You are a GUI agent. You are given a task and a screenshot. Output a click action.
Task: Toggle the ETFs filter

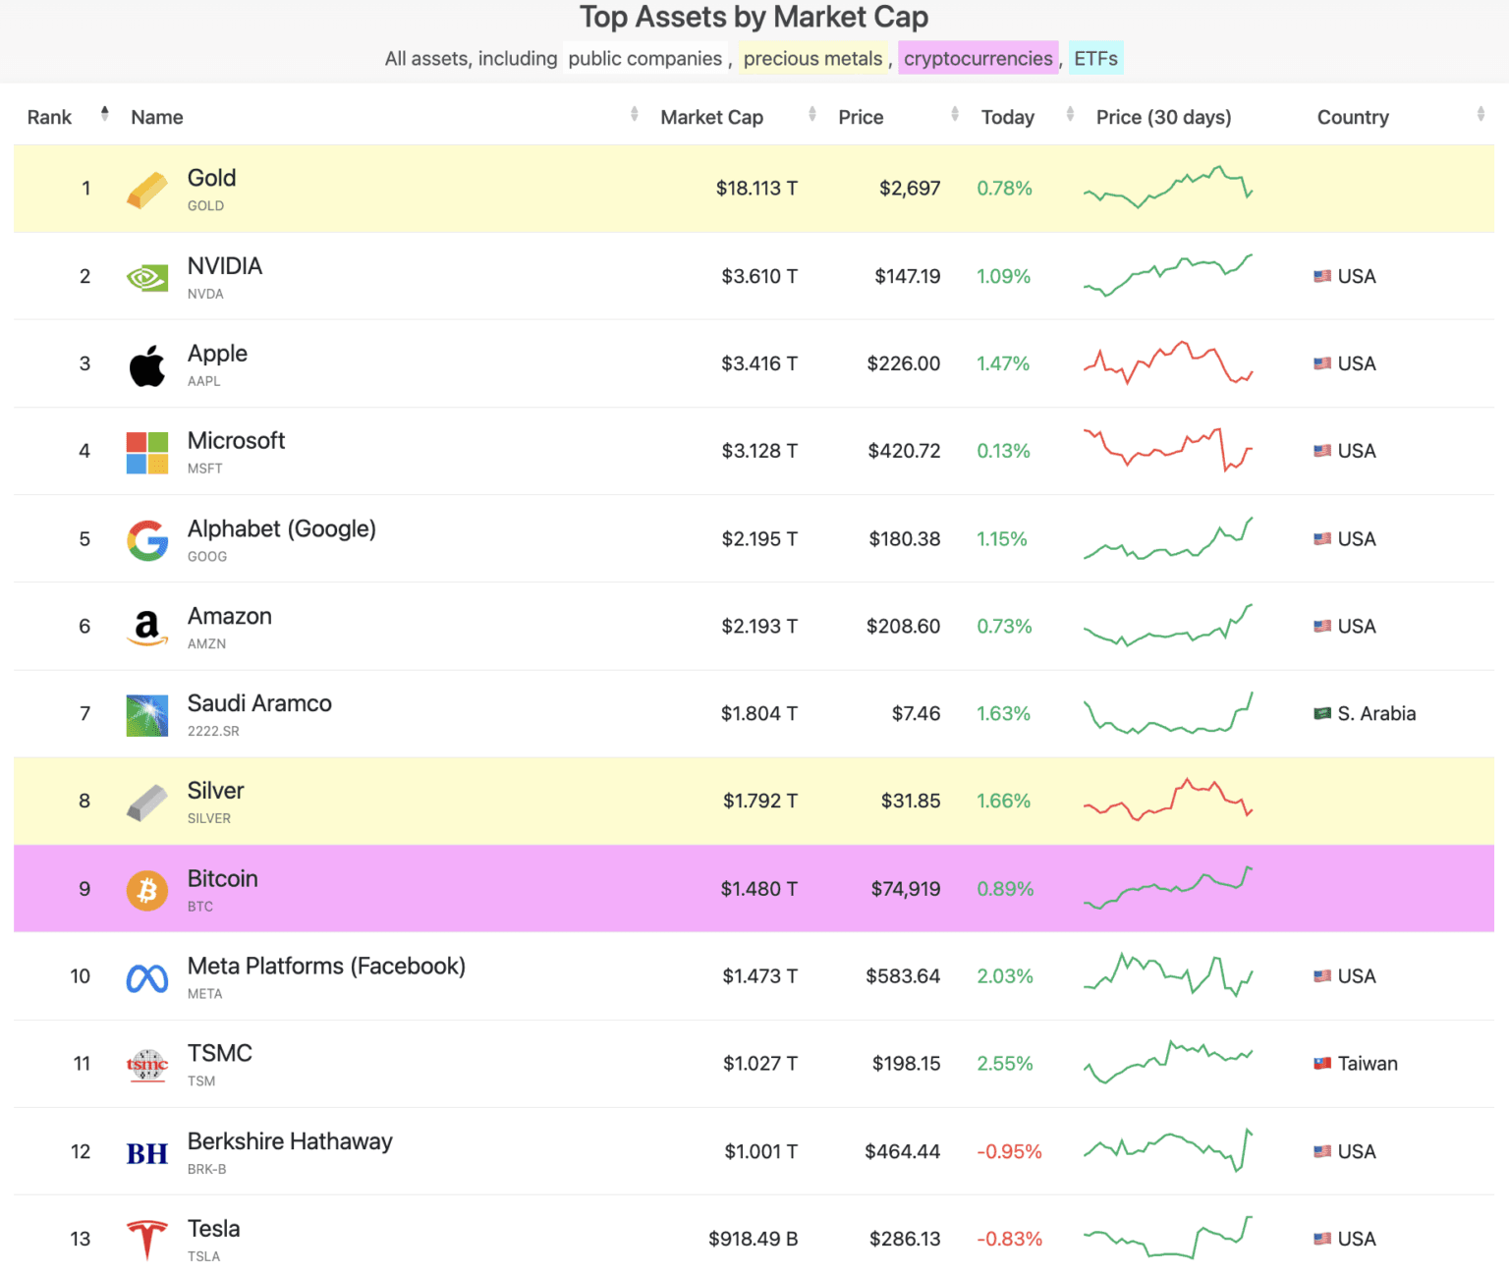(1095, 59)
